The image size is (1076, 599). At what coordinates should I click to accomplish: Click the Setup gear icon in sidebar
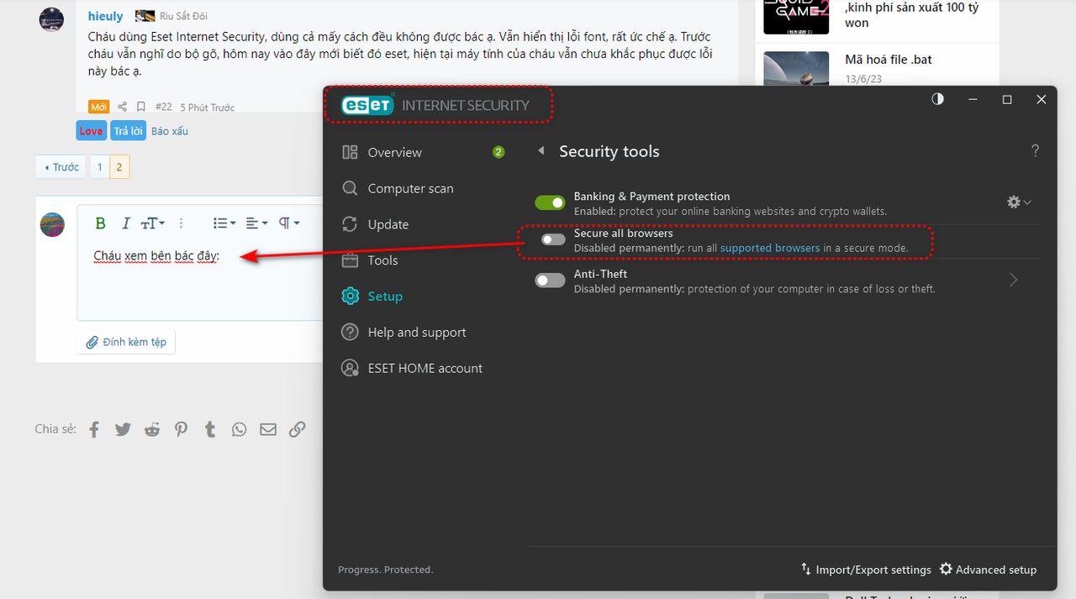pyautogui.click(x=350, y=297)
